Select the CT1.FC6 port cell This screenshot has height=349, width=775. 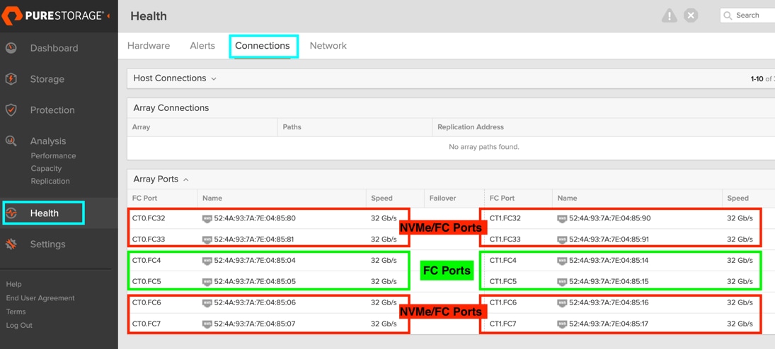[503, 302]
